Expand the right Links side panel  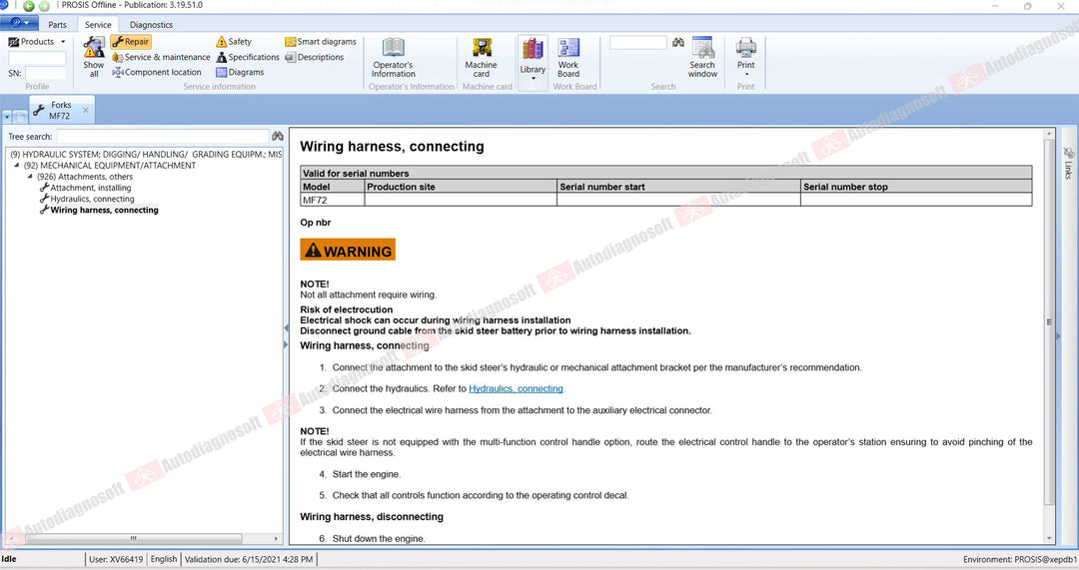click(x=1059, y=336)
